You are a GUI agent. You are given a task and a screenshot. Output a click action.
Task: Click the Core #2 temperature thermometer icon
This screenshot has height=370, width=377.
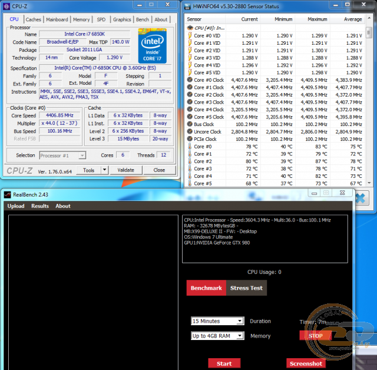tap(190, 161)
